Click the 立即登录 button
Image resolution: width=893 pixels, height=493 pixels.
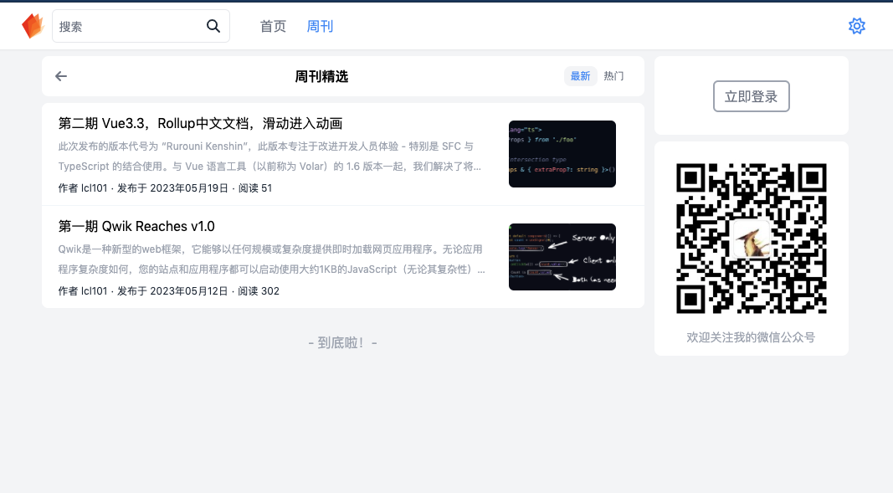[x=752, y=96]
